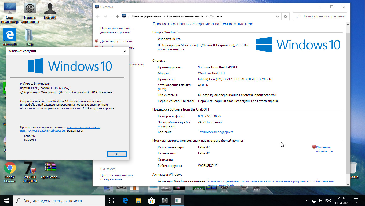Select the 7tsp GUI v0.6(2019) desktop icon

[30, 172]
